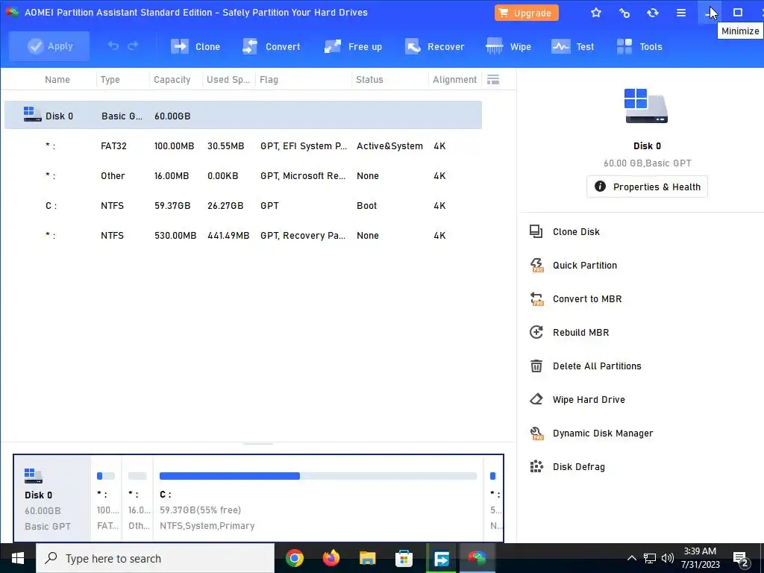Screen dimensions: 764x573
Task: Click the Apply button
Action: (49, 46)
